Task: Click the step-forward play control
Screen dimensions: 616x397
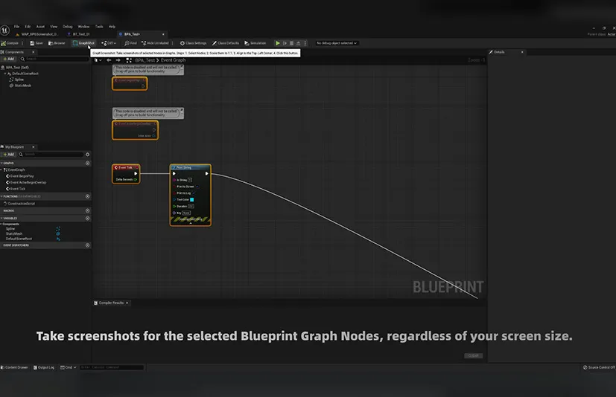Action: coord(285,43)
